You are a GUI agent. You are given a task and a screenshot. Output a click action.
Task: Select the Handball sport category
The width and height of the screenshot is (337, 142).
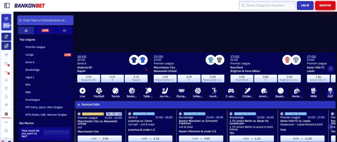click(x=214, y=93)
